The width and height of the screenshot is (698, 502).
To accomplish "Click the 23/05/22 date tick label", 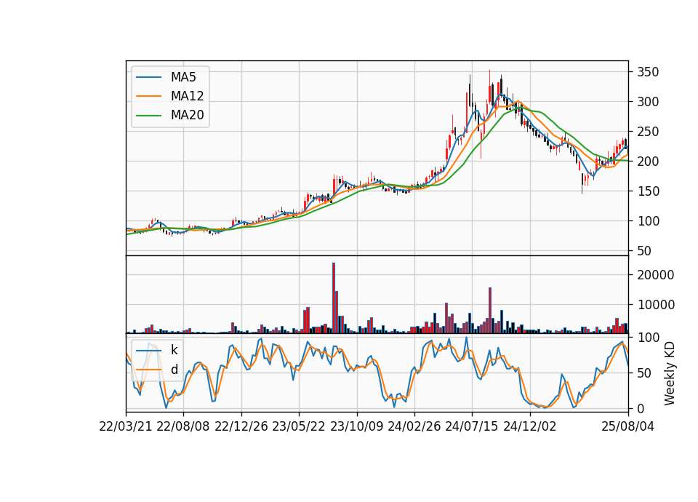I will tap(299, 426).
